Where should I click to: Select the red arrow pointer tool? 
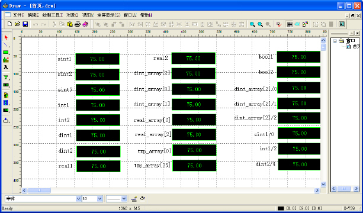point(6,37)
